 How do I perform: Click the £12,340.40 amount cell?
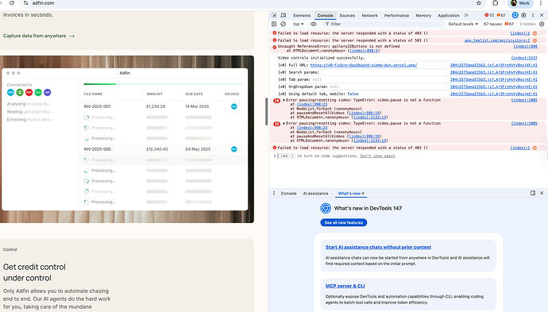[x=157, y=149]
